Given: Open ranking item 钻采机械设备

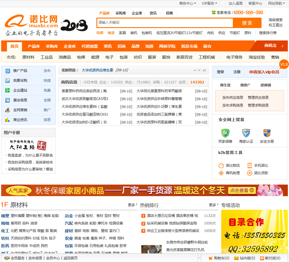Looking at the screenshot, I should click(172, 223).
